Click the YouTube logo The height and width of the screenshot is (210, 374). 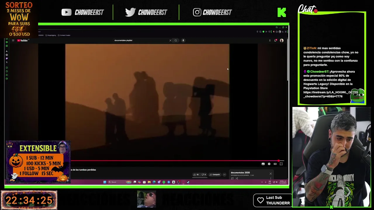[22, 41]
